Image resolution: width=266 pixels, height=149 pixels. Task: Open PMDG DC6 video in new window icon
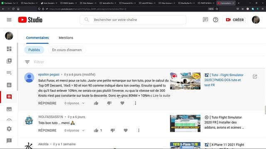click(255, 77)
